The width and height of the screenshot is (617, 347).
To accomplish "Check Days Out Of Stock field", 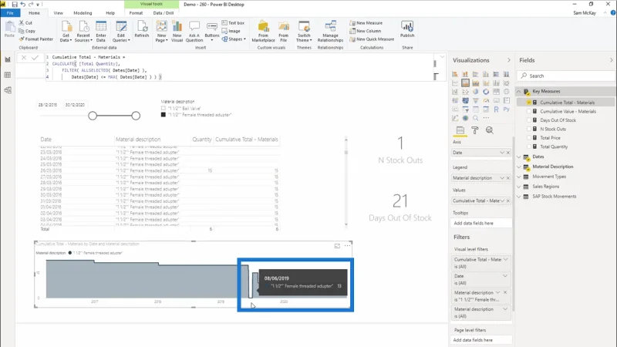I will click(529, 120).
